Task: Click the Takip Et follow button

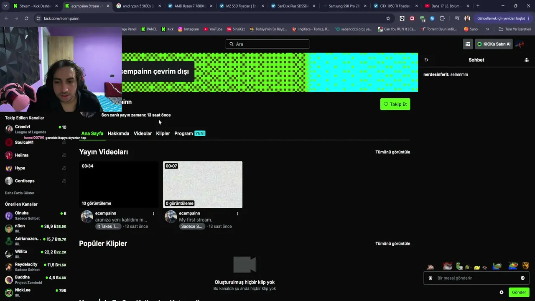Action: coord(395,104)
